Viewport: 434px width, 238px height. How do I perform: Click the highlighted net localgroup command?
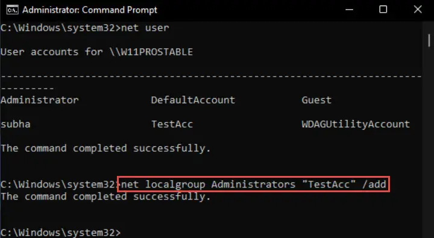coord(254,184)
